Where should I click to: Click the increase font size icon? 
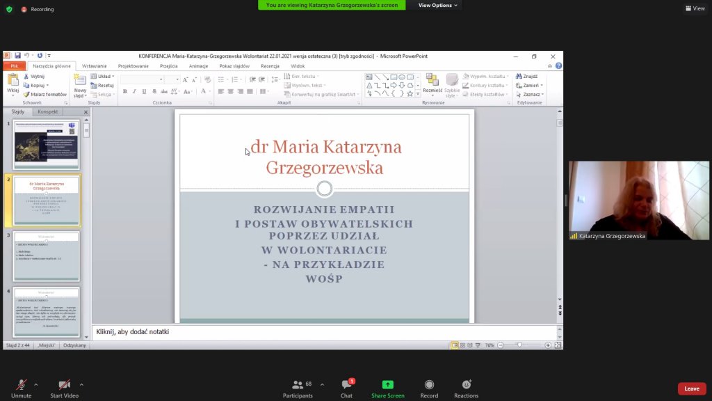point(185,79)
